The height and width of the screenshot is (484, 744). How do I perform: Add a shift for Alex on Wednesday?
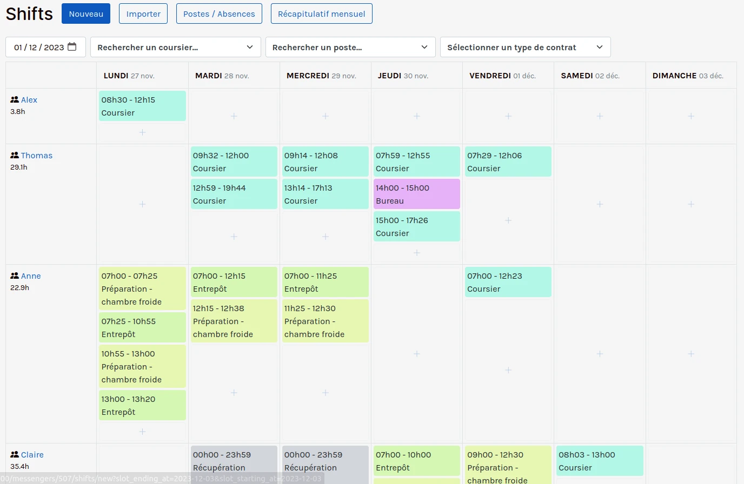[x=325, y=116]
